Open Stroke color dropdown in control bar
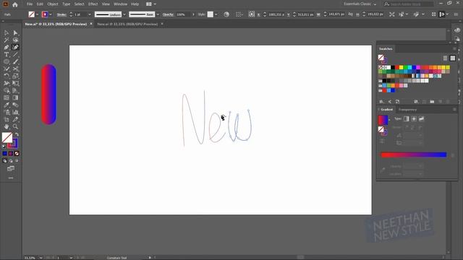Image resolution: width=463 pixels, height=260 pixels. point(51,14)
